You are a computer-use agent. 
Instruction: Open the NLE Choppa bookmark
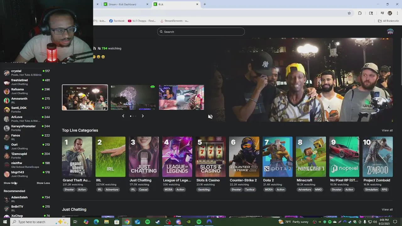click(142, 21)
